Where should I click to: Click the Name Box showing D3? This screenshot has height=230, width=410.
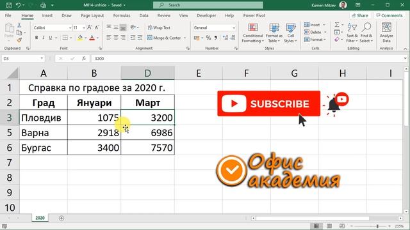point(23,59)
